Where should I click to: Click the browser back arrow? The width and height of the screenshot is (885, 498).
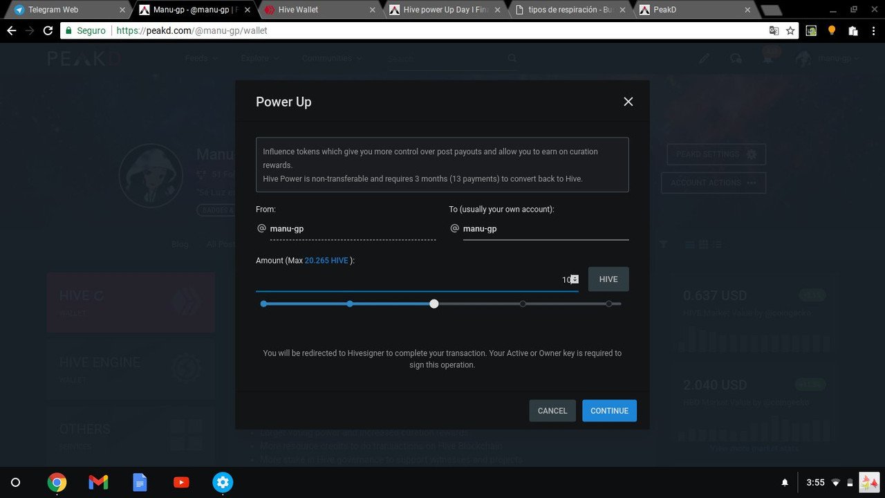tap(11, 30)
